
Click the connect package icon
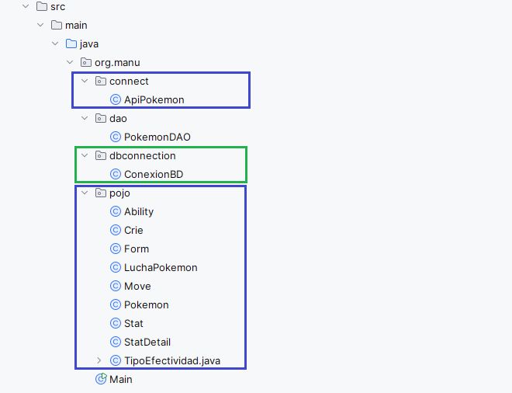[x=101, y=81]
